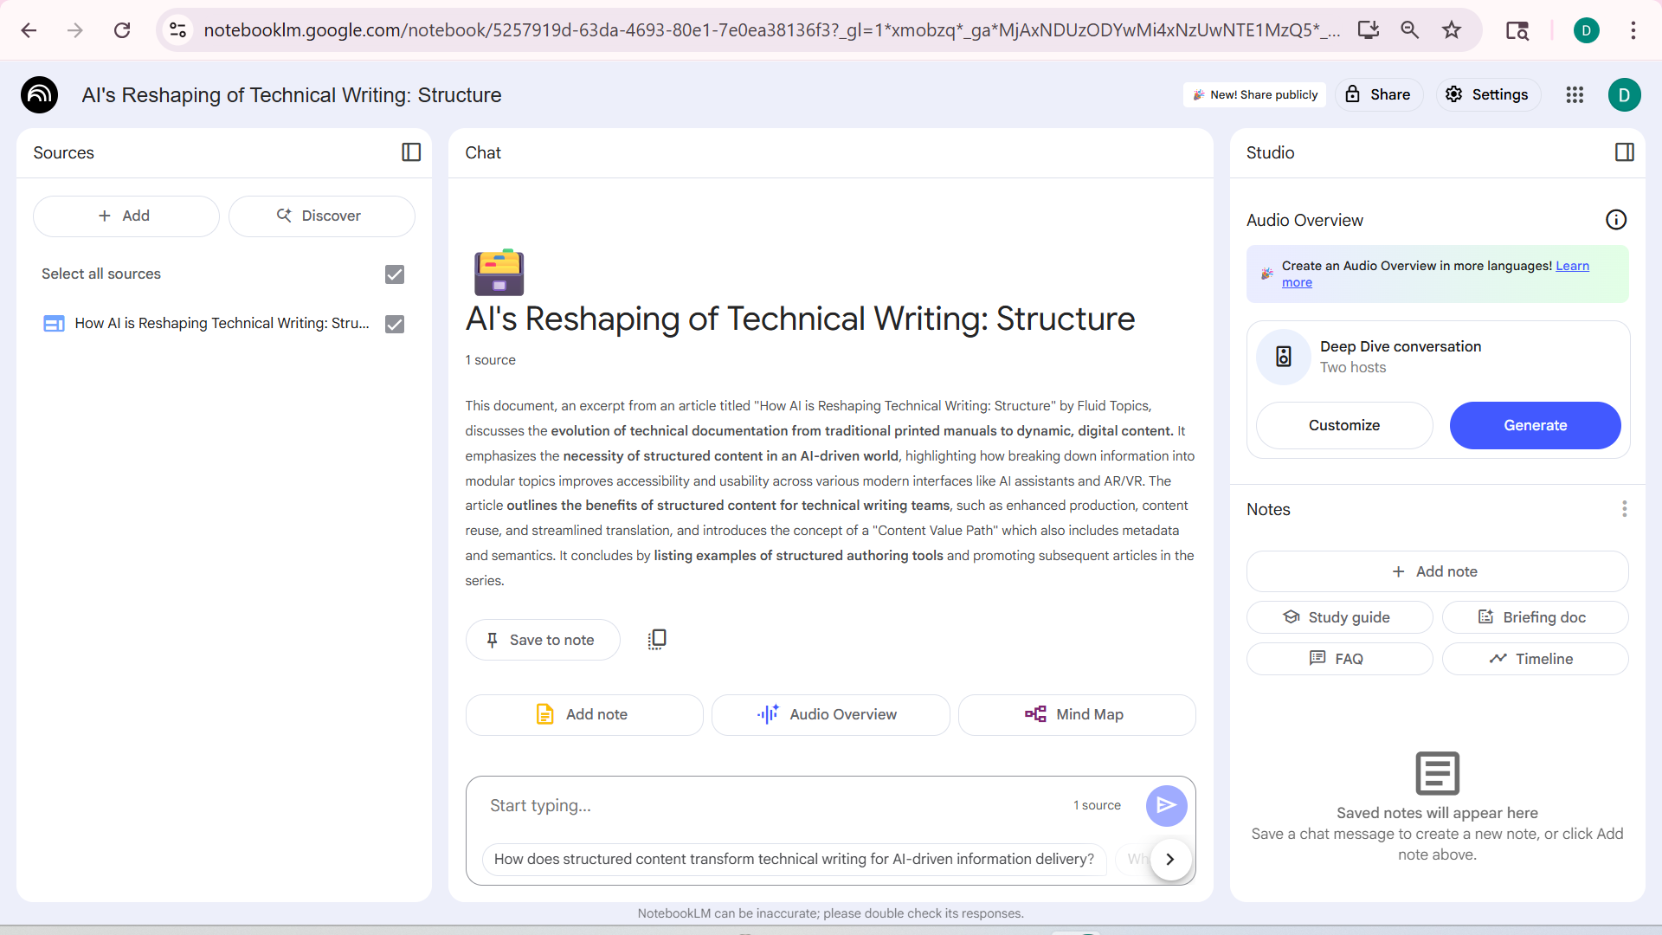
Task: Generate a Timeline
Action: (1535, 659)
